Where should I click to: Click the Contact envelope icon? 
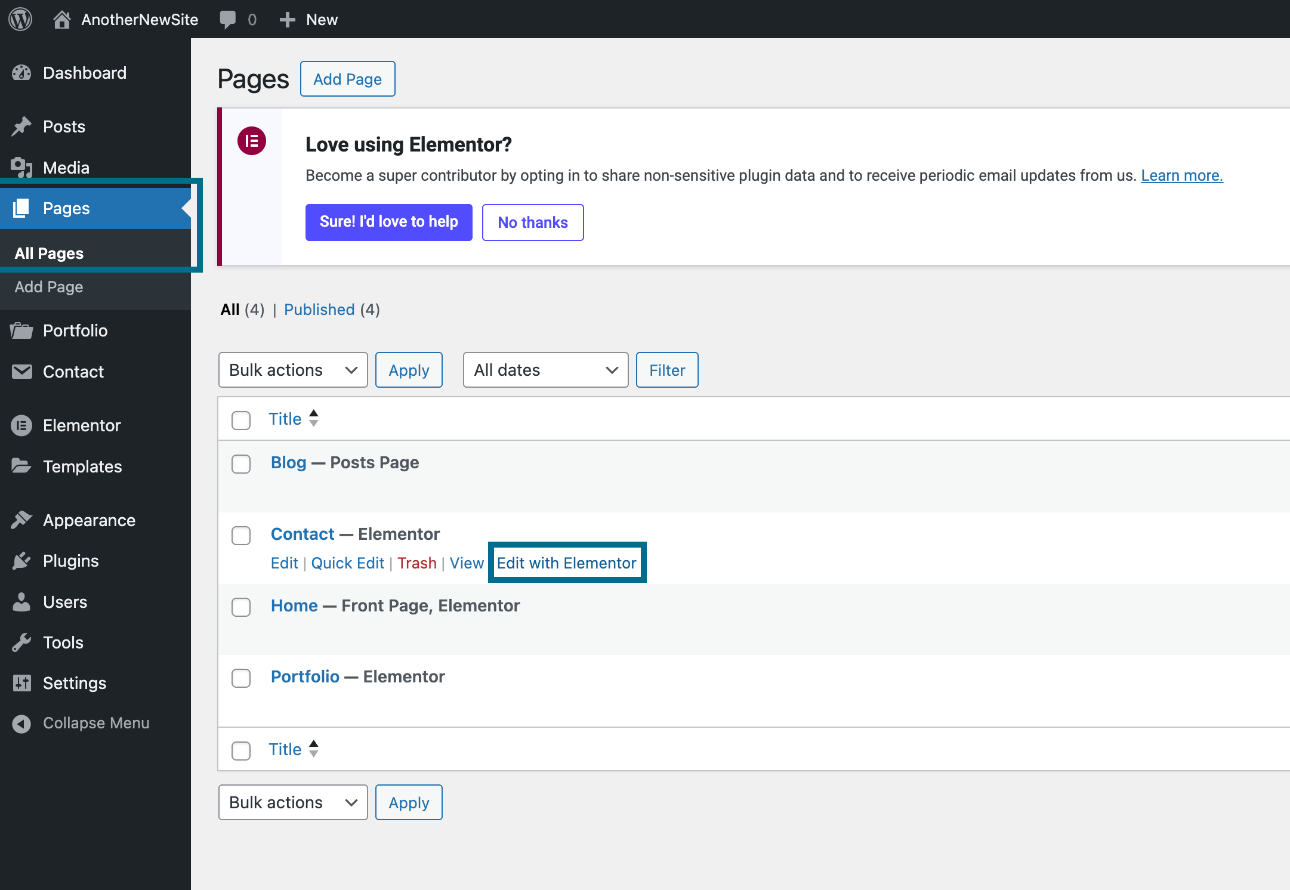(21, 372)
